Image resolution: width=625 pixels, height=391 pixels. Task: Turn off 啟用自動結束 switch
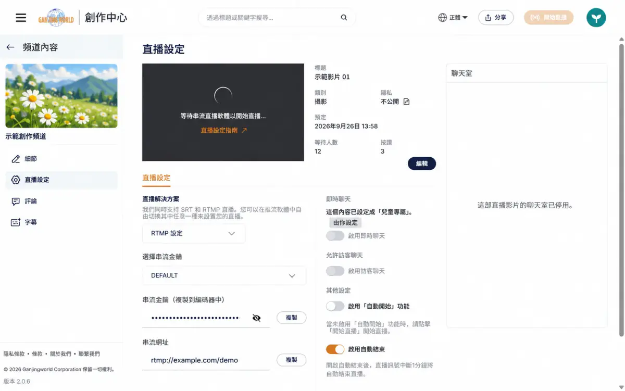[x=335, y=349]
